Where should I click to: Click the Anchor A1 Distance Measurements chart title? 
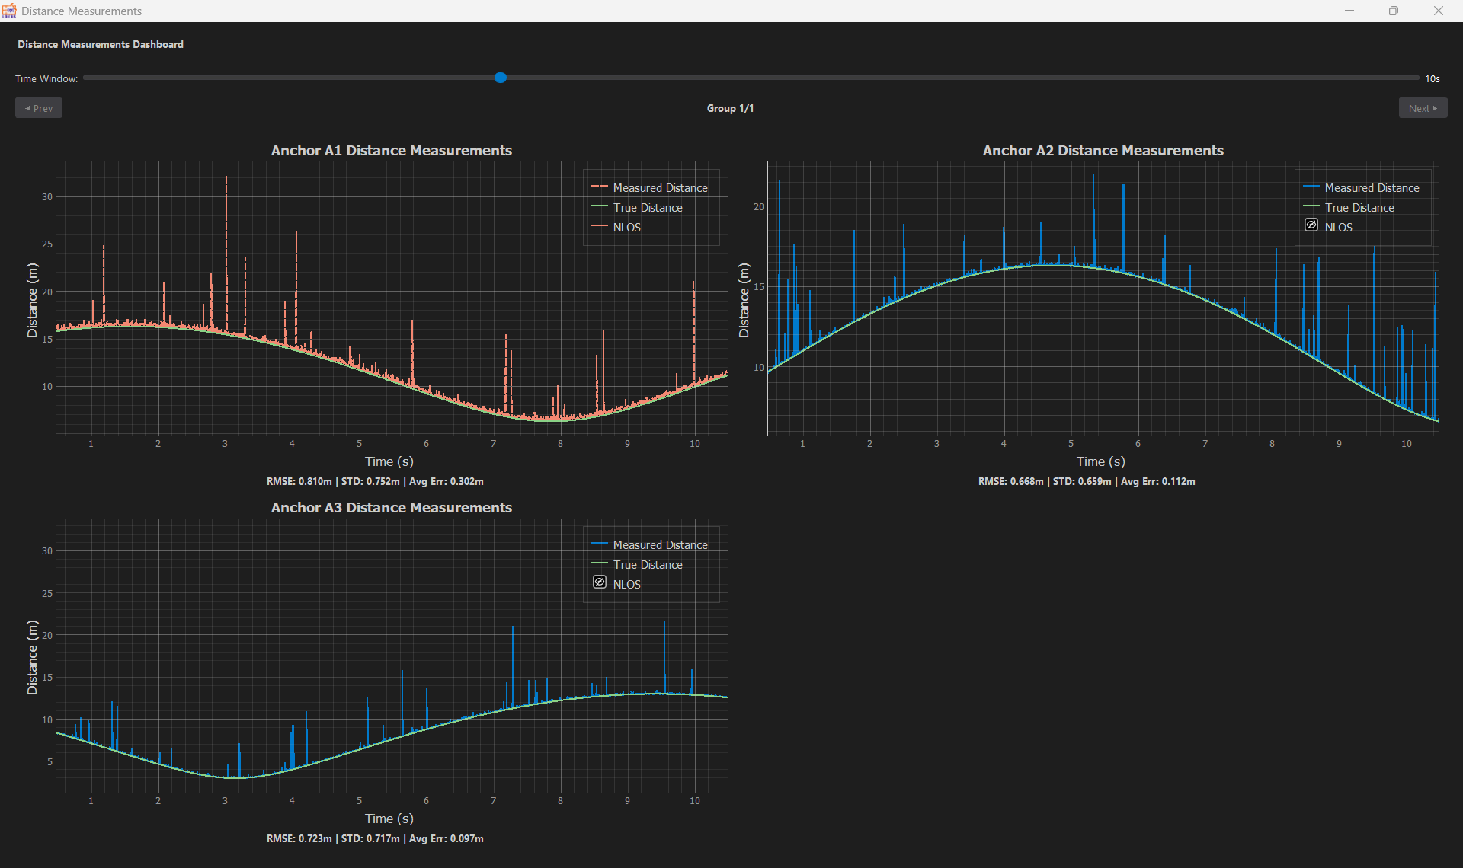[391, 150]
